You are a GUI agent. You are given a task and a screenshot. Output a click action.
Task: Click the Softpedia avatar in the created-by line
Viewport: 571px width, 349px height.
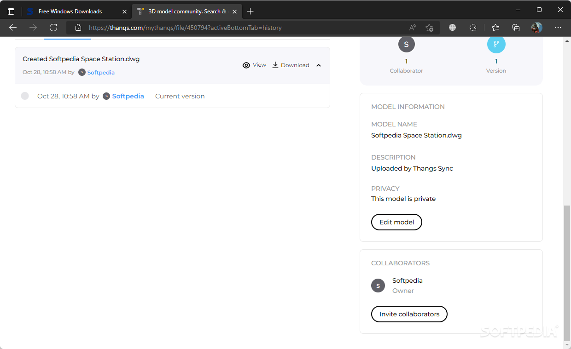point(82,72)
